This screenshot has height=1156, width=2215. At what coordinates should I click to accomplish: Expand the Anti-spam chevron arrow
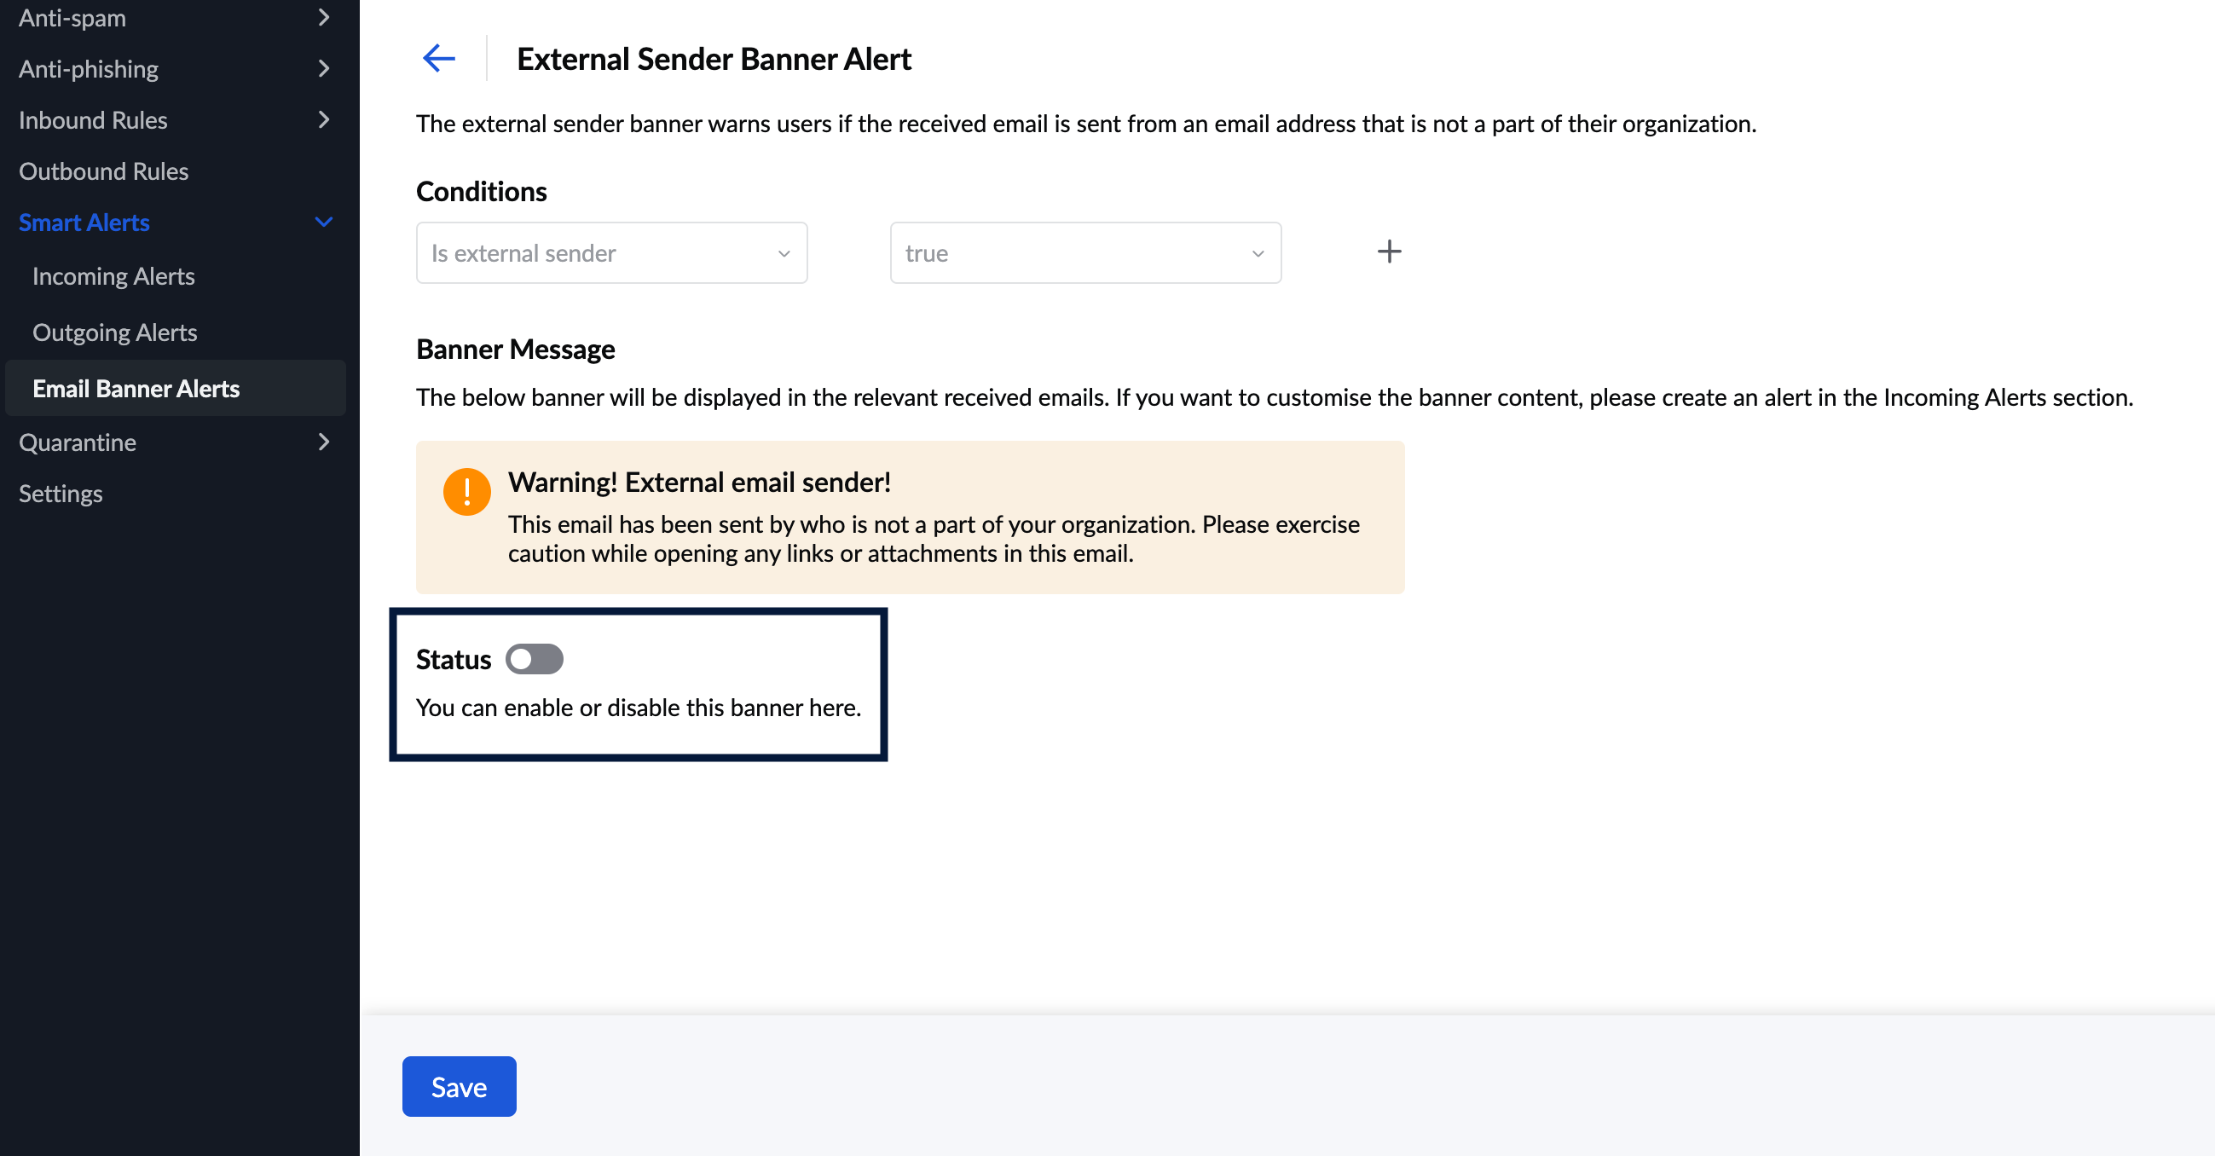tap(323, 17)
